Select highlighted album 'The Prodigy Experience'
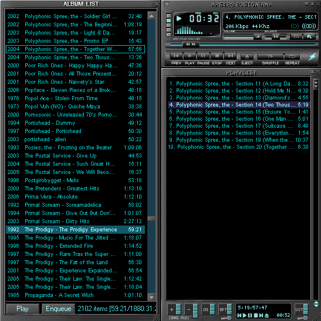The width and height of the screenshot is (321, 321). (75, 230)
